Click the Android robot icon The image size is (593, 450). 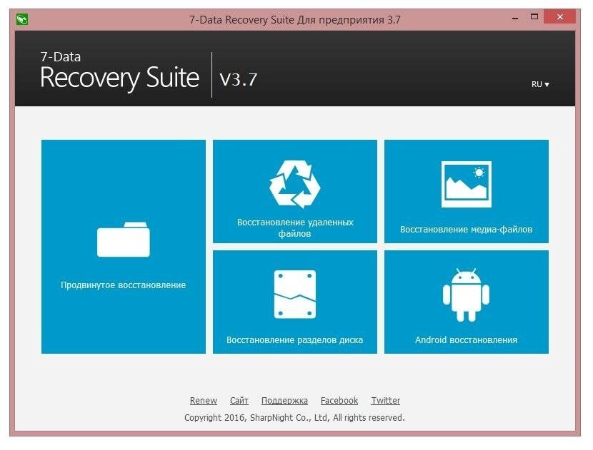(x=466, y=295)
